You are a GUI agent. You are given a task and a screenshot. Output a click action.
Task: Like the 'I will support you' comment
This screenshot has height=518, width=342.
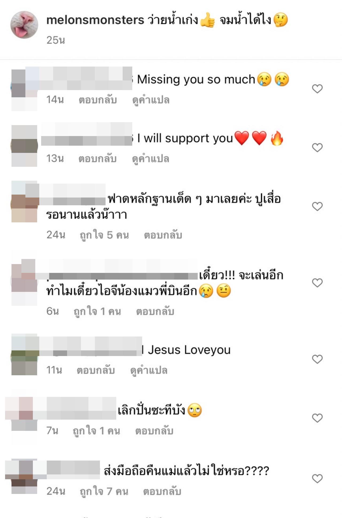317,148
